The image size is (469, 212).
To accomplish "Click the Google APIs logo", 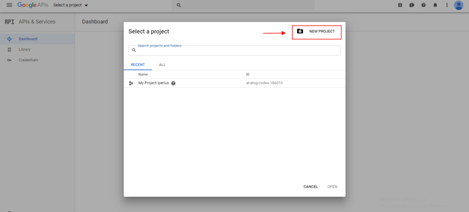I will click(x=33, y=5).
